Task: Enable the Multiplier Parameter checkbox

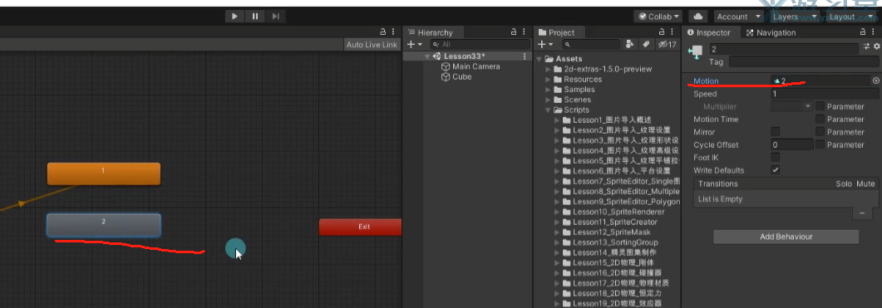Action: pyautogui.click(x=820, y=106)
